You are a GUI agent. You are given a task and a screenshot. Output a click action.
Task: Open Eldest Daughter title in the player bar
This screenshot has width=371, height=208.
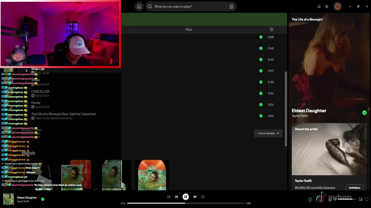[x=27, y=198]
